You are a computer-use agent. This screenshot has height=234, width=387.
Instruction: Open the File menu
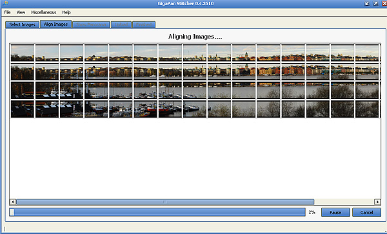pyautogui.click(x=7, y=12)
